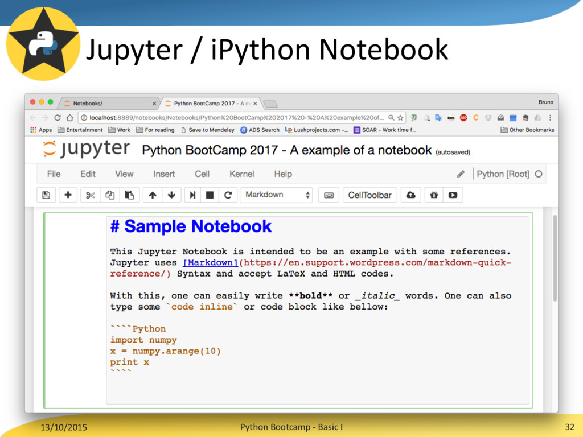Viewport: 583px width, 437px height.
Task: Open the Work bookmarks folder
Action: pyautogui.click(x=120, y=130)
